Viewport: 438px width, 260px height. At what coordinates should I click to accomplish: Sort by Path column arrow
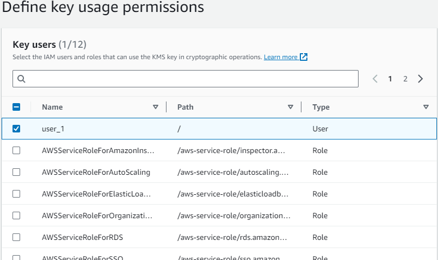pos(291,107)
